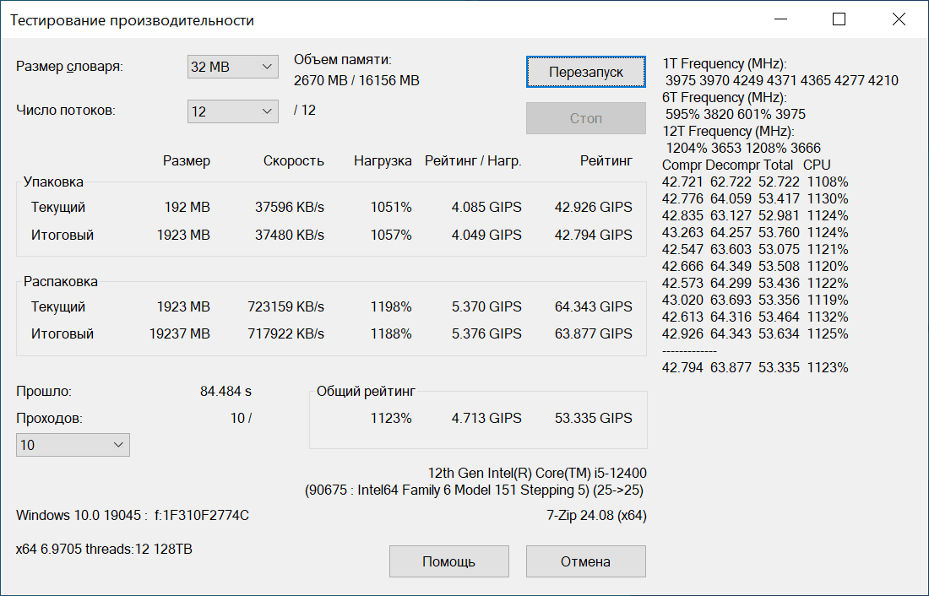Click the Распаковка Текущий rating 64.343 GIPS
The image size is (929, 596).
pyautogui.click(x=593, y=307)
